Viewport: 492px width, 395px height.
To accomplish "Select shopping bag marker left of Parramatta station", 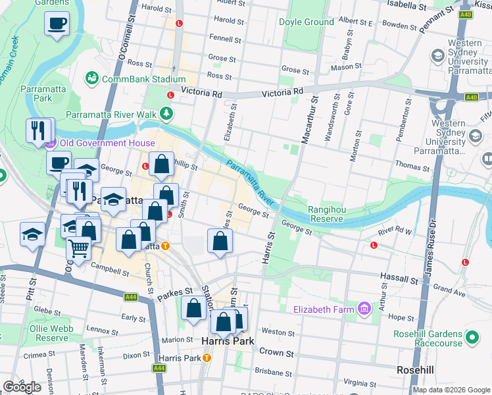I will click(x=128, y=240).
